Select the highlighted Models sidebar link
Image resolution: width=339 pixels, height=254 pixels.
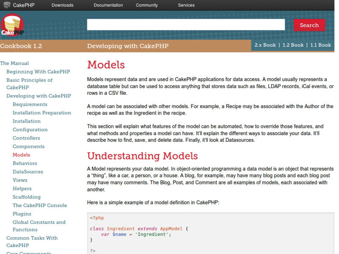coord(22,155)
